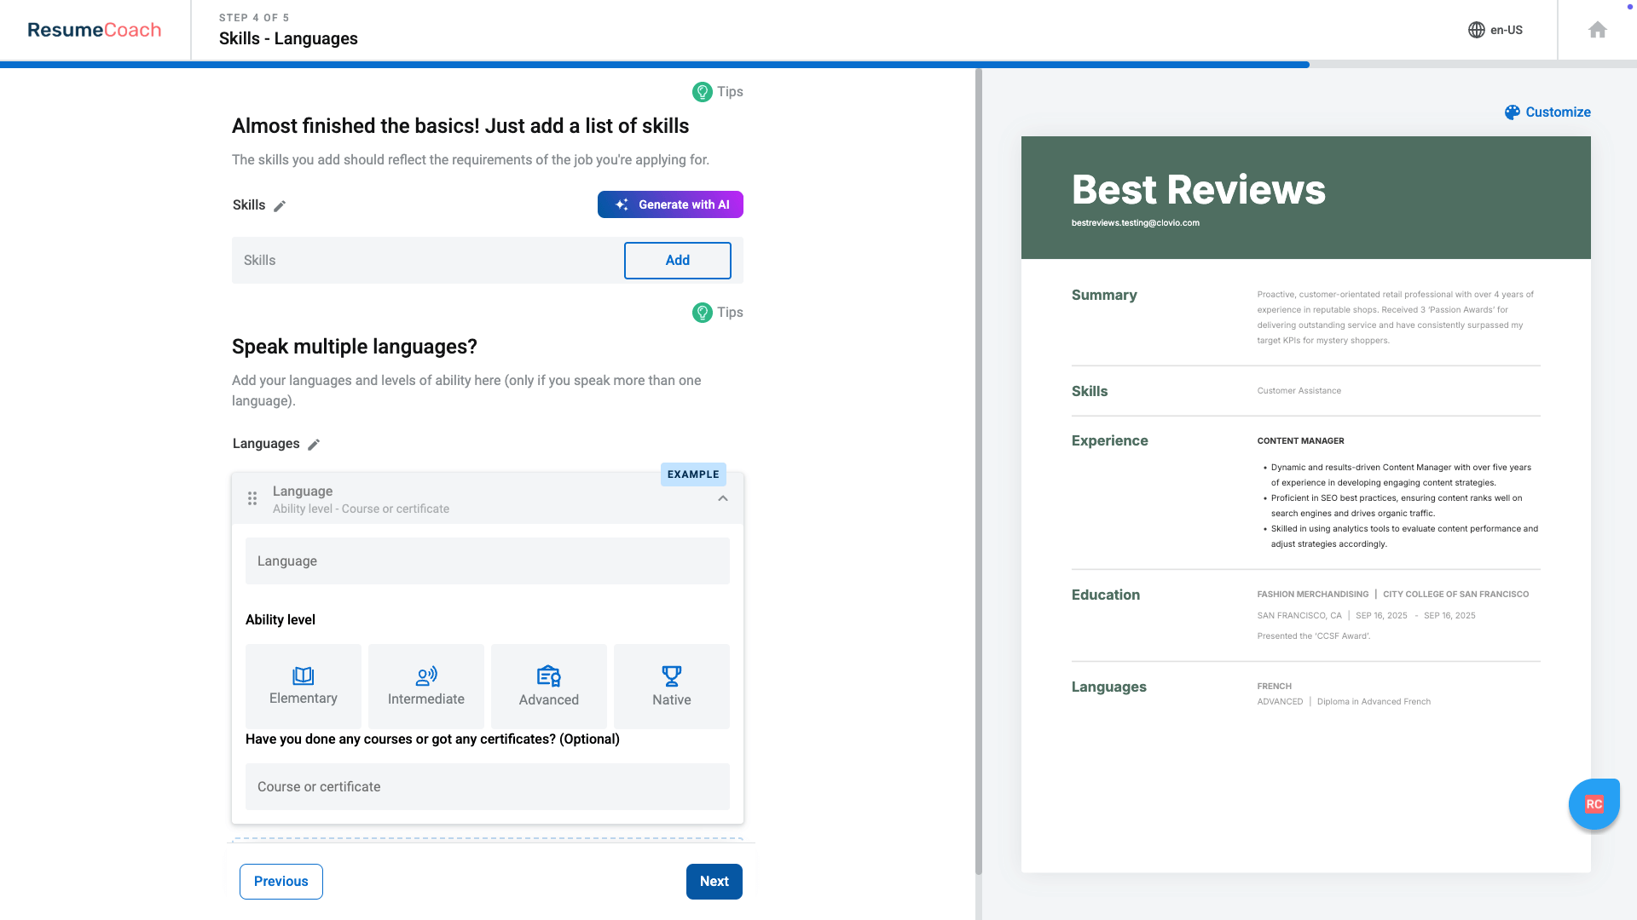Select the Advanced ability level
This screenshot has height=920, width=1637.
click(x=548, y=687)
